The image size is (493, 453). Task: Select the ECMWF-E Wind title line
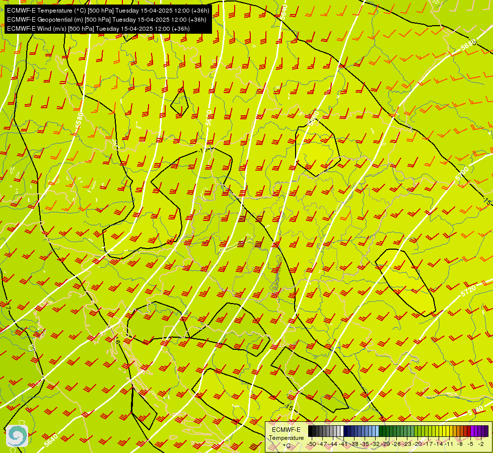click(x=98, y=29)
